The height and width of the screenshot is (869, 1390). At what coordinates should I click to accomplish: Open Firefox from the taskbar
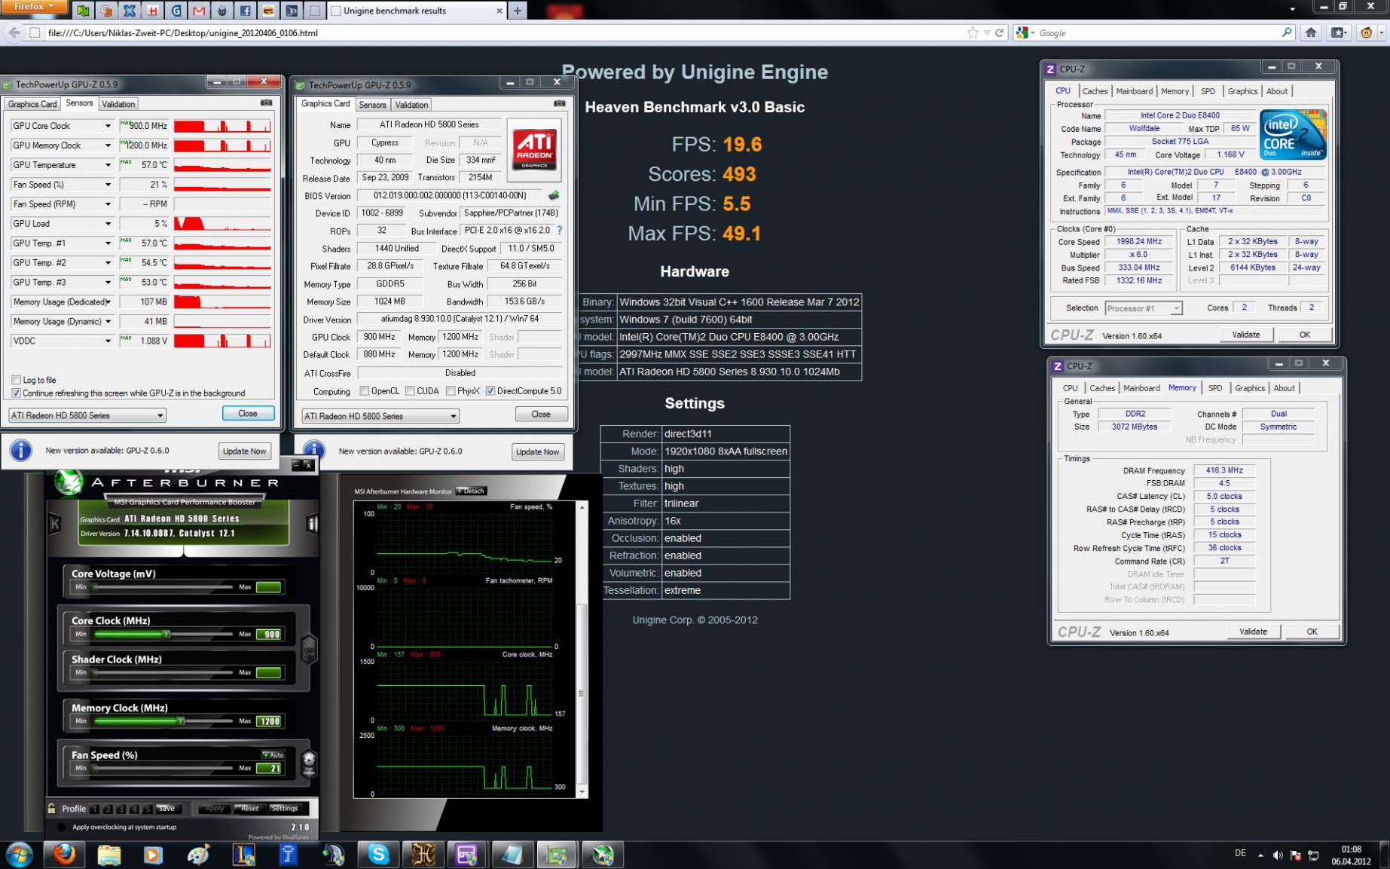64,854
